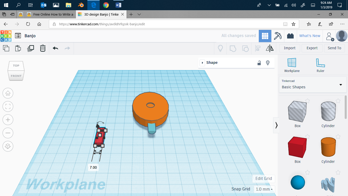Click the TOP face of view cube
The height and width of the screenshot is (196, 348).
(x=16, y=66)
